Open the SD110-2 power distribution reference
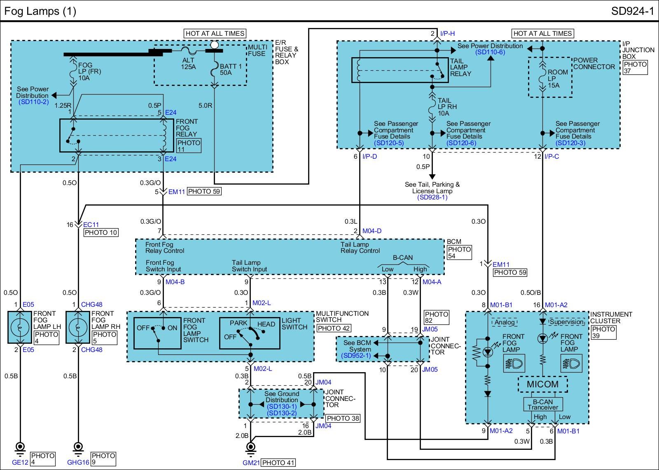Viewport: 659px width, 470px height. pos(33,102)
